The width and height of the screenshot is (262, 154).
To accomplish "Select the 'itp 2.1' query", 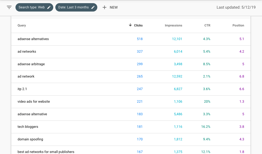I will click(23, 89).
